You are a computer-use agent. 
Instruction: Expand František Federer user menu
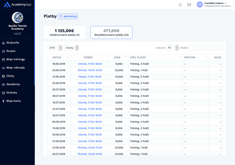[x=215, y=3]
